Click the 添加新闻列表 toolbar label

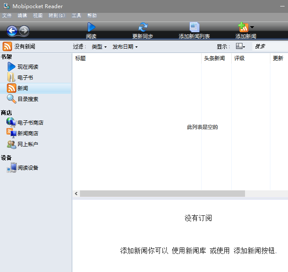click(194, 37)
